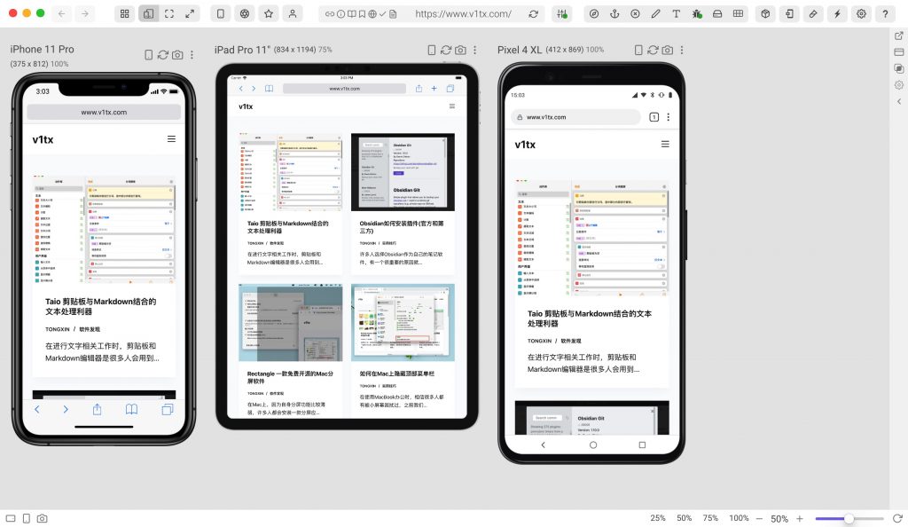
Task: Click the help question mark icon
Action: 885,14
